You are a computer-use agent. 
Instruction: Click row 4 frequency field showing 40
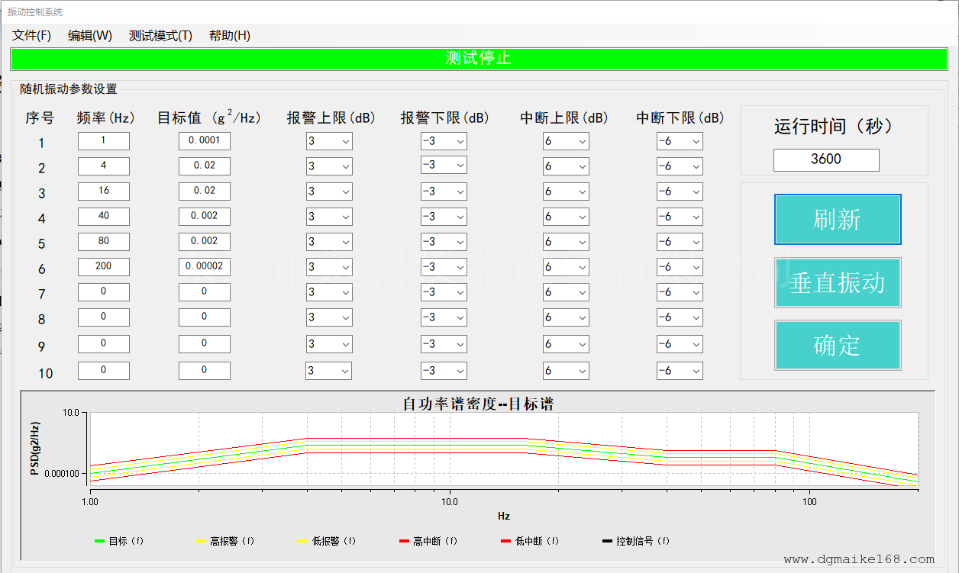(104, 217)
